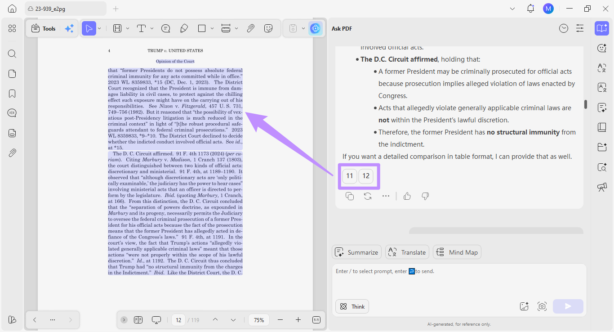
Task: Open the notifications bell
Action: coord(531,9)
